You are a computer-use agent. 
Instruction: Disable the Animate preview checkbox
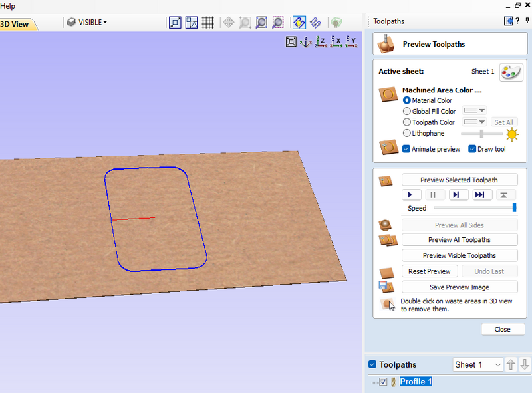pyautogui.click(x=406, y=149)
